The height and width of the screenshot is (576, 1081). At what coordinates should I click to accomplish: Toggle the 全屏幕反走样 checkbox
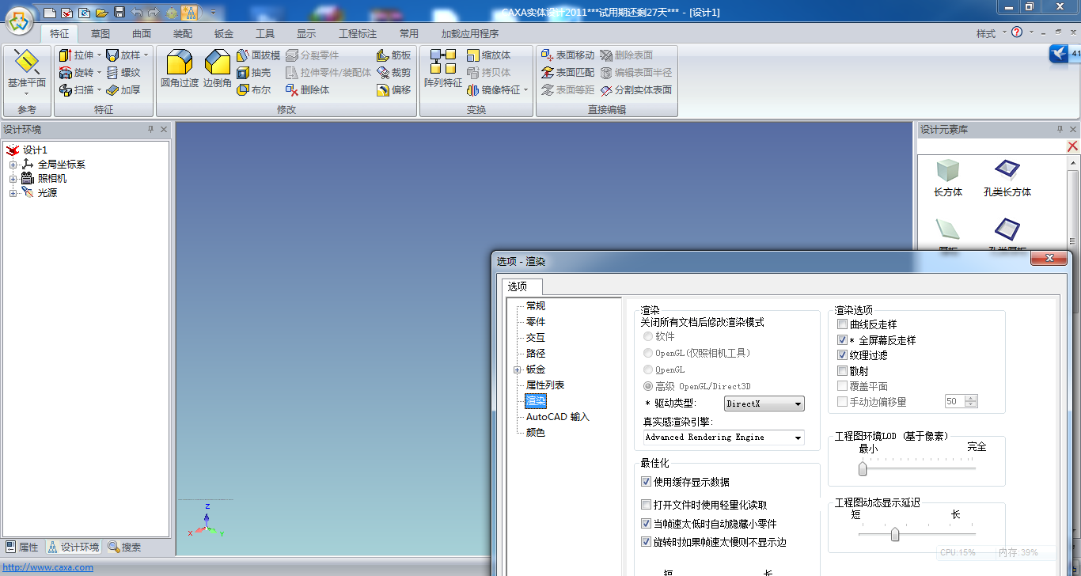coord(842,340)
